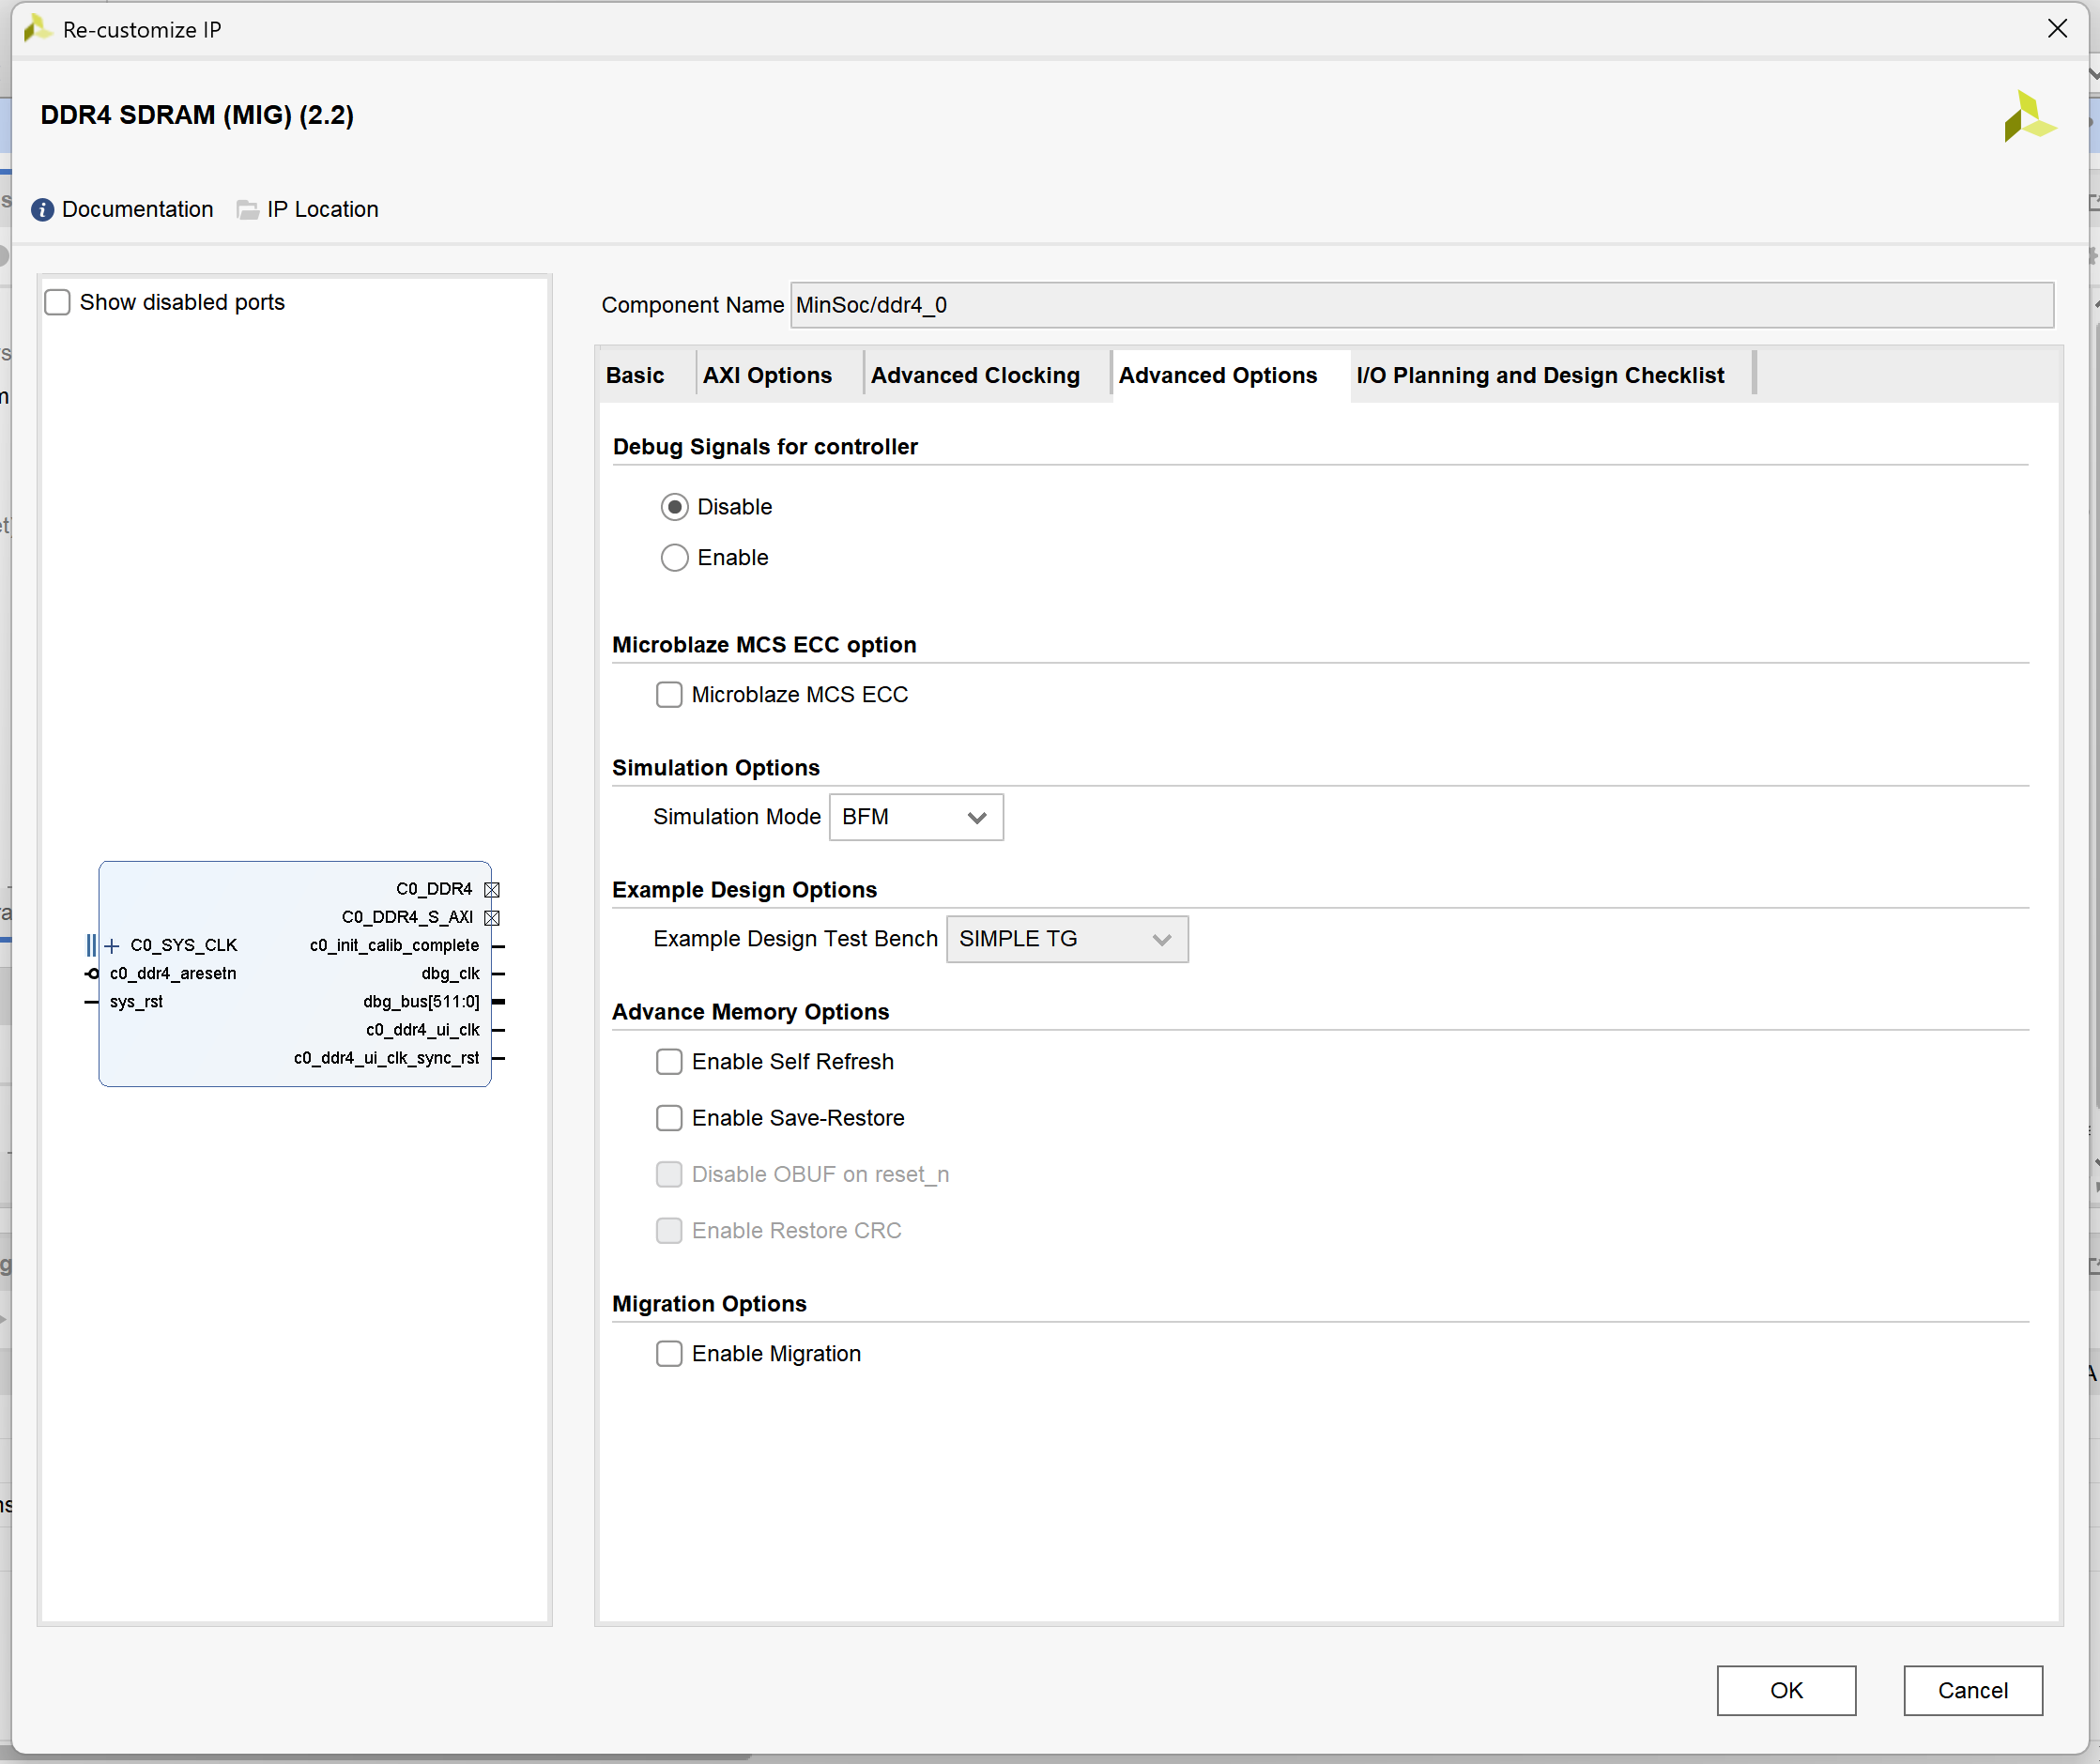Screen dimensions: 2100x1764
Task: Click the IP Location folder icon
Action: point(247,210)
